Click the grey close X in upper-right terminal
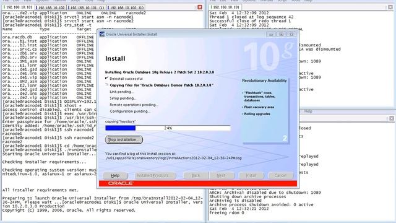Image resolution: width=396 pixels, height=223 pixels. (390, 7)
